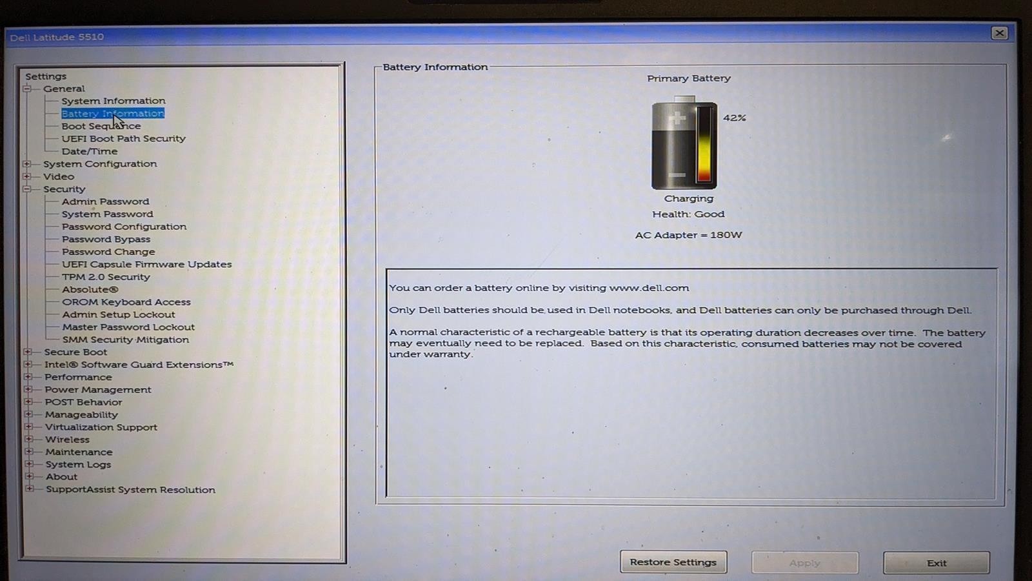This screenshot has height=581, width=1032.
Task: Open Admin Setup Lockout setting
Action: [x=119, y=314]
